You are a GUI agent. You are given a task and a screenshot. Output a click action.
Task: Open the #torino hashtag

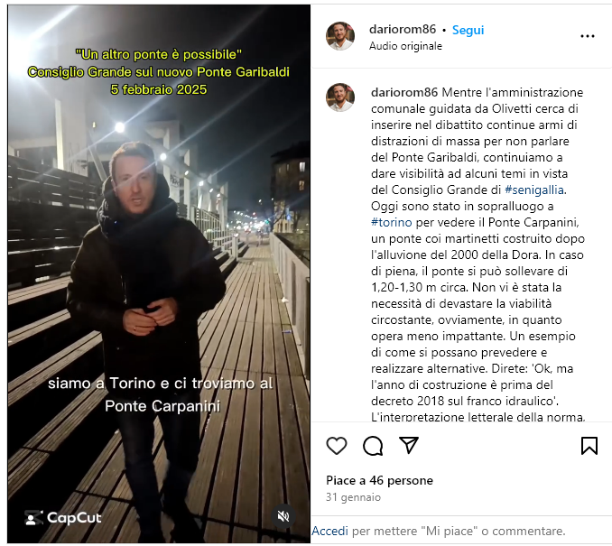[x=391, y=222]
